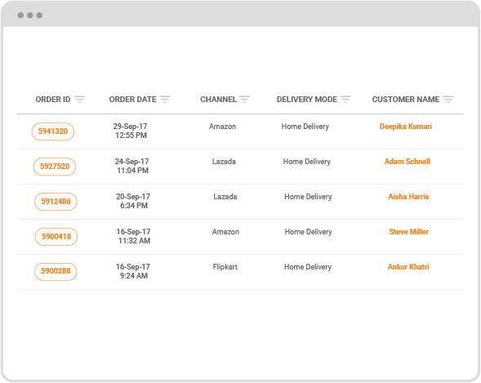Screen dimensions: 481x383
Task: Open the Order Date filter icon
Action: pos(165,100)
